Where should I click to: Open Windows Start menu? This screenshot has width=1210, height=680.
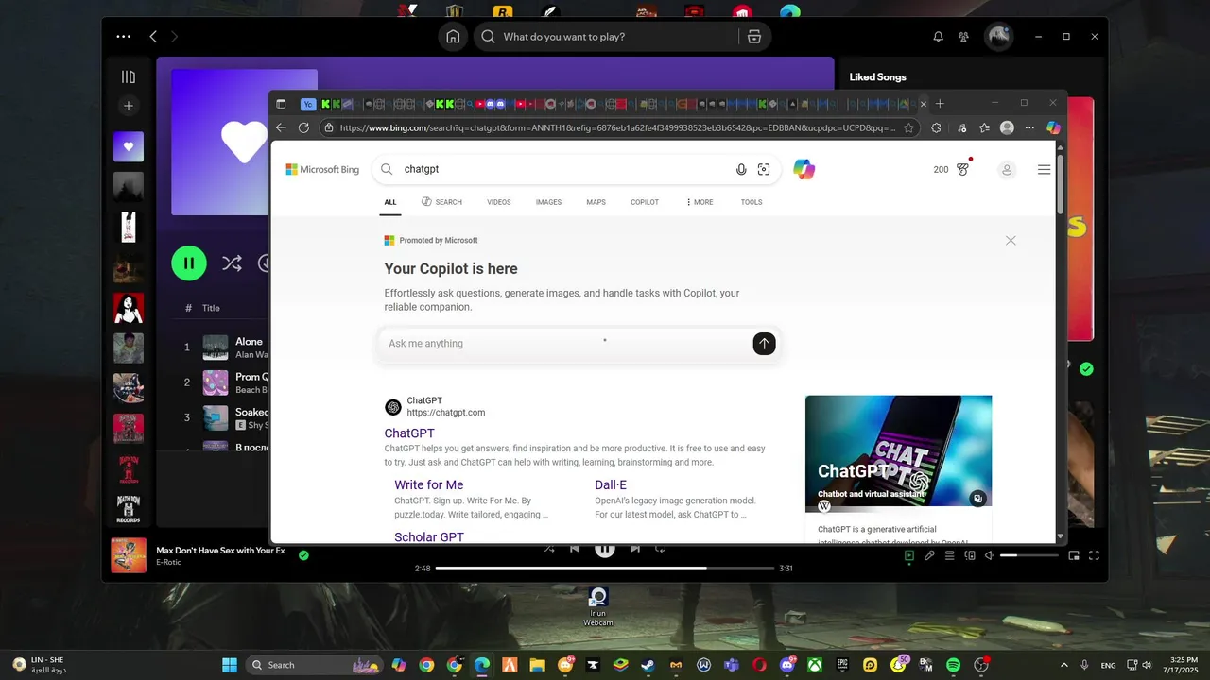click(x=230, y=665)
